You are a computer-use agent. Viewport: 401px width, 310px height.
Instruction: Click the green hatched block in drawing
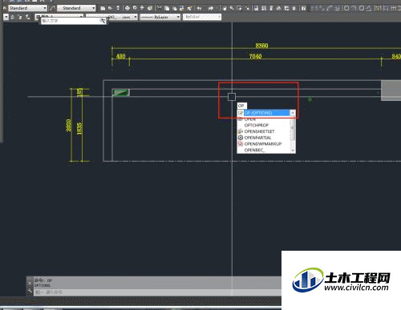[x=121, y=93]
